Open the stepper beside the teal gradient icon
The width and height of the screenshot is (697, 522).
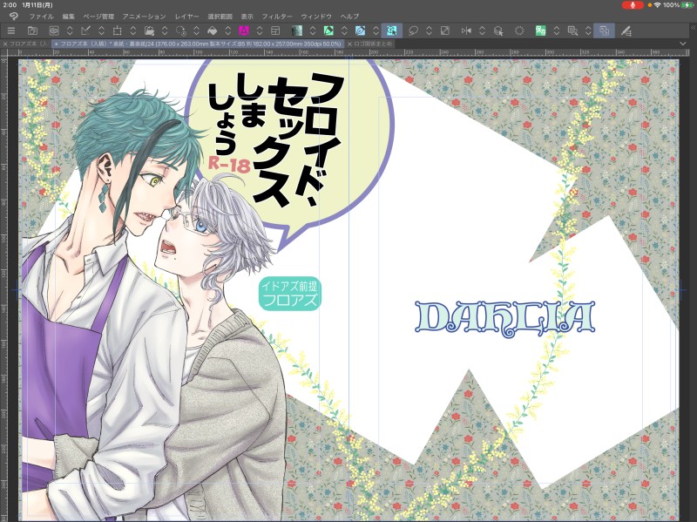(313, 31)
